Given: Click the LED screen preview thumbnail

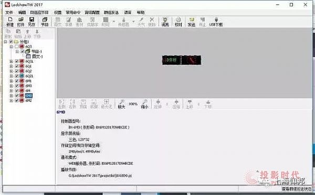Looking at the screenshot, I should pos(182,60).
